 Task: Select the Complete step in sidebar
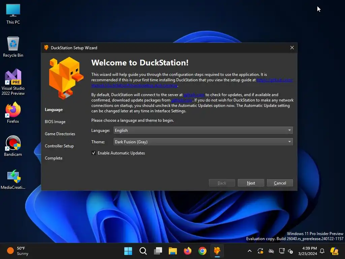click(x=54, y=158)
